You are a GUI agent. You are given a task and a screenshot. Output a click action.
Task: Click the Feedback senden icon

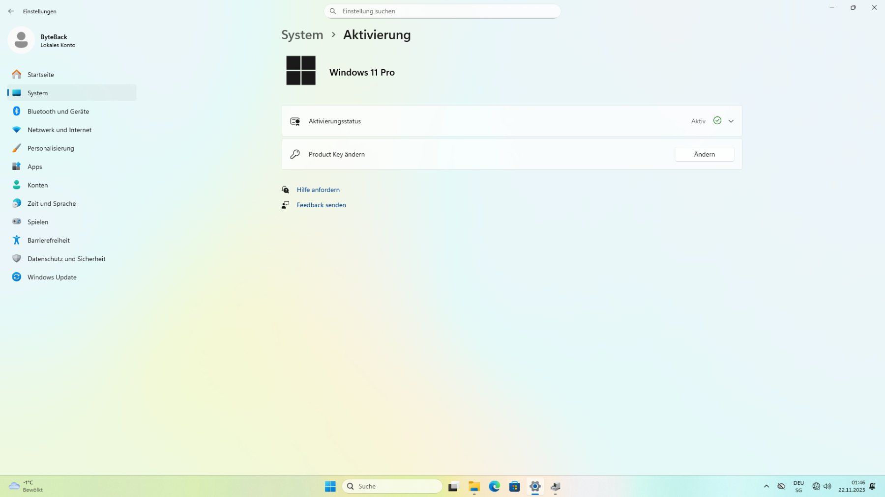(x=285, y=205)
